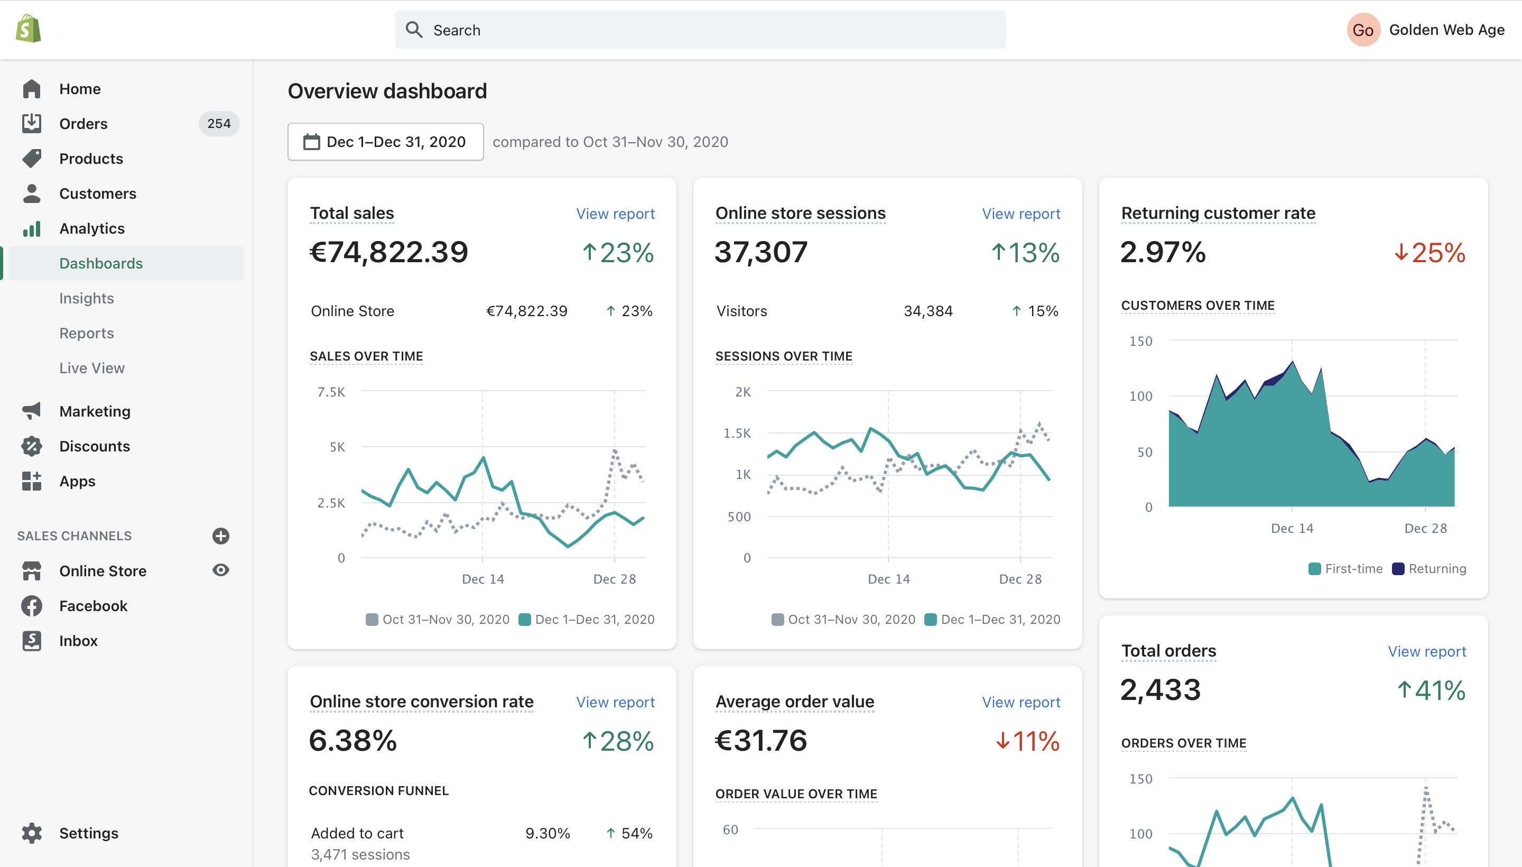Click the Orders 254 count badge
This screenshot has height=867, width=1522.
(x=219, y=123)
